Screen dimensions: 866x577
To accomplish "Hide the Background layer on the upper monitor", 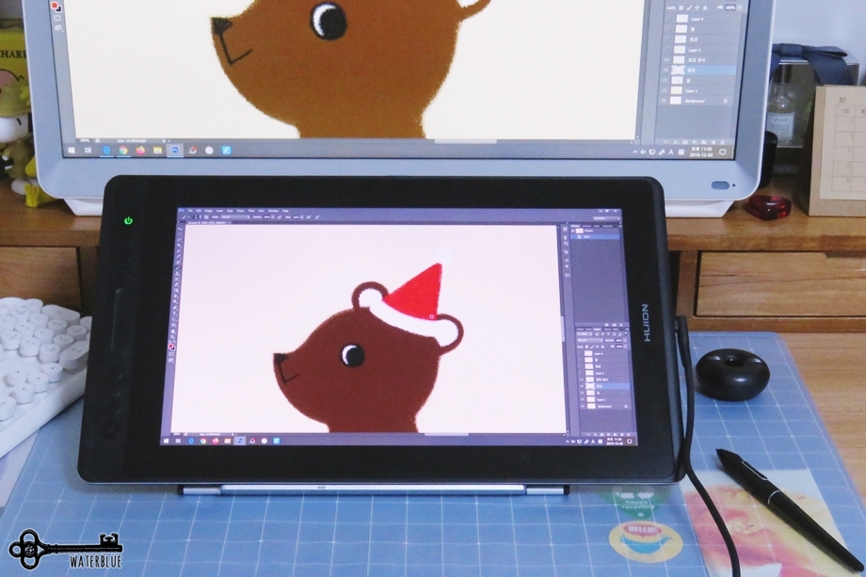I will click(x=665, y=101).
